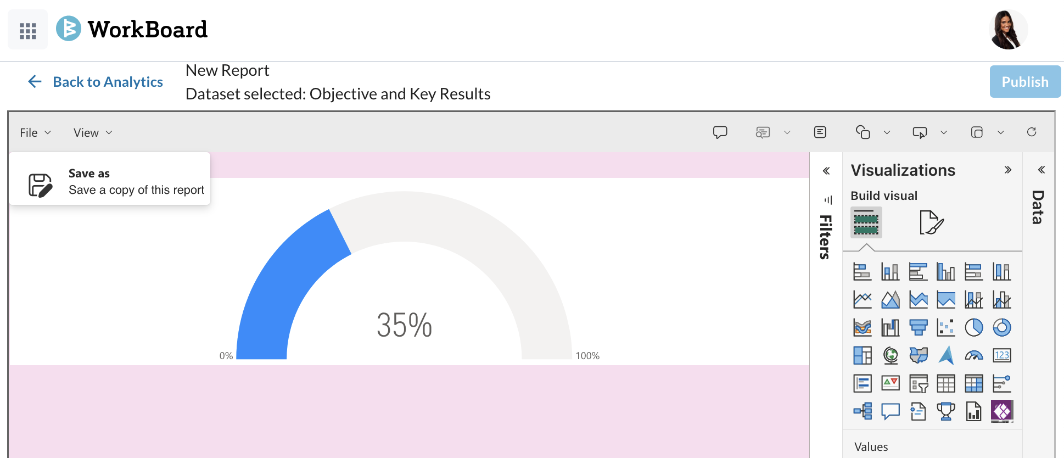Select the Power Apps visual icon
1064x458 pixels.
pos(1001,411)
